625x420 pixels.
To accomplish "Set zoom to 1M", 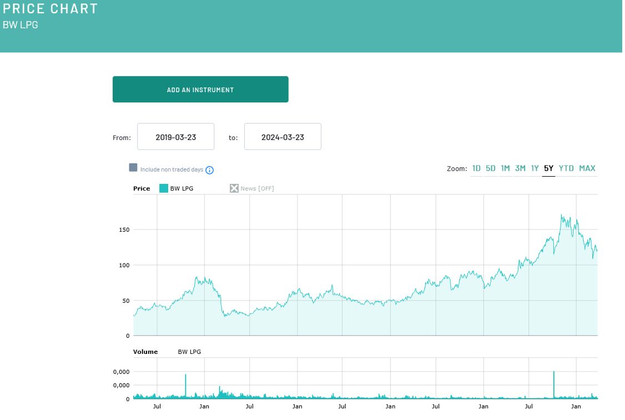I will (x=507, y=169).
